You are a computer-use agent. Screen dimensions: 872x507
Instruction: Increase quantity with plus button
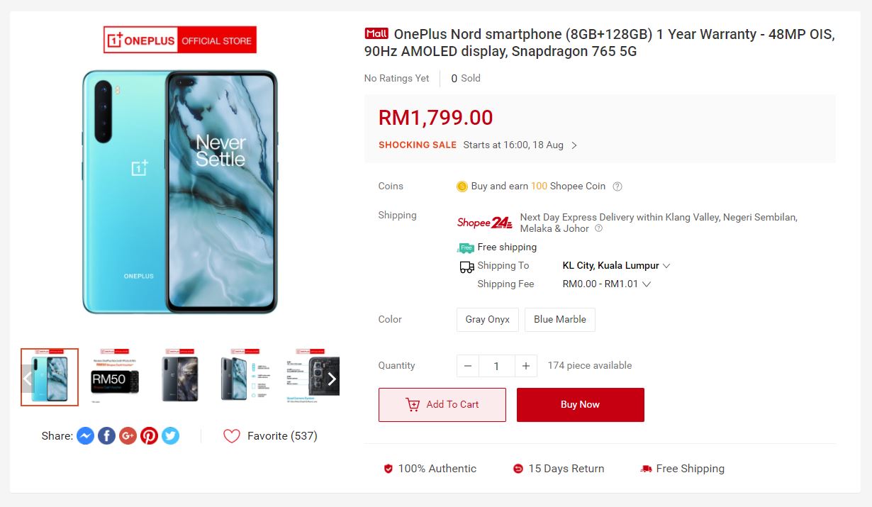(525, 366)
